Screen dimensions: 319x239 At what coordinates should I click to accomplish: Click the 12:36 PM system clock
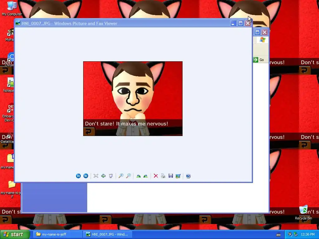click(307, 234)
